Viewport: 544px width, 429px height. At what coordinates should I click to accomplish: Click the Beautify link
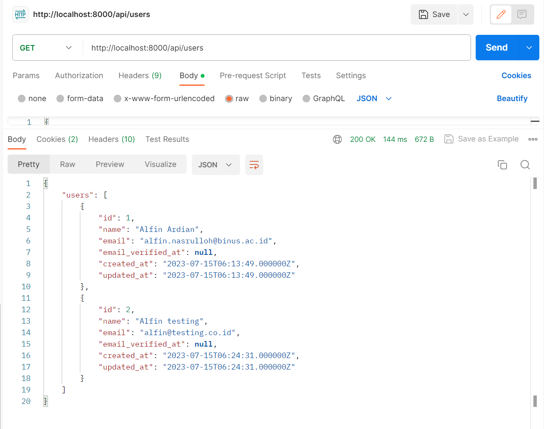(x=512, y=99)
